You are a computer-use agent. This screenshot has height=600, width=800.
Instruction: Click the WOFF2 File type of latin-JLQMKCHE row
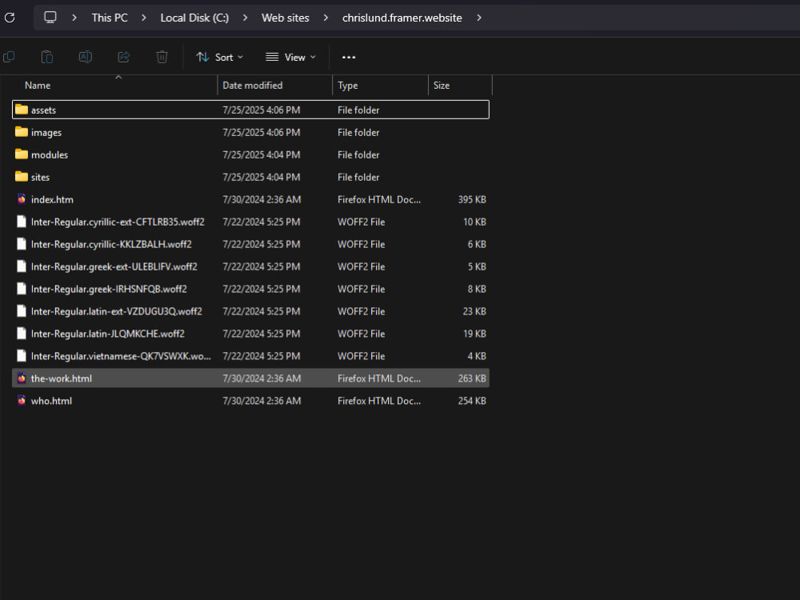click(x=362, y=334)
